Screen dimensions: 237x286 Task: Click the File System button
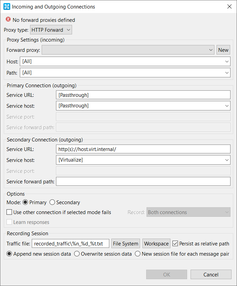point(126,243)
